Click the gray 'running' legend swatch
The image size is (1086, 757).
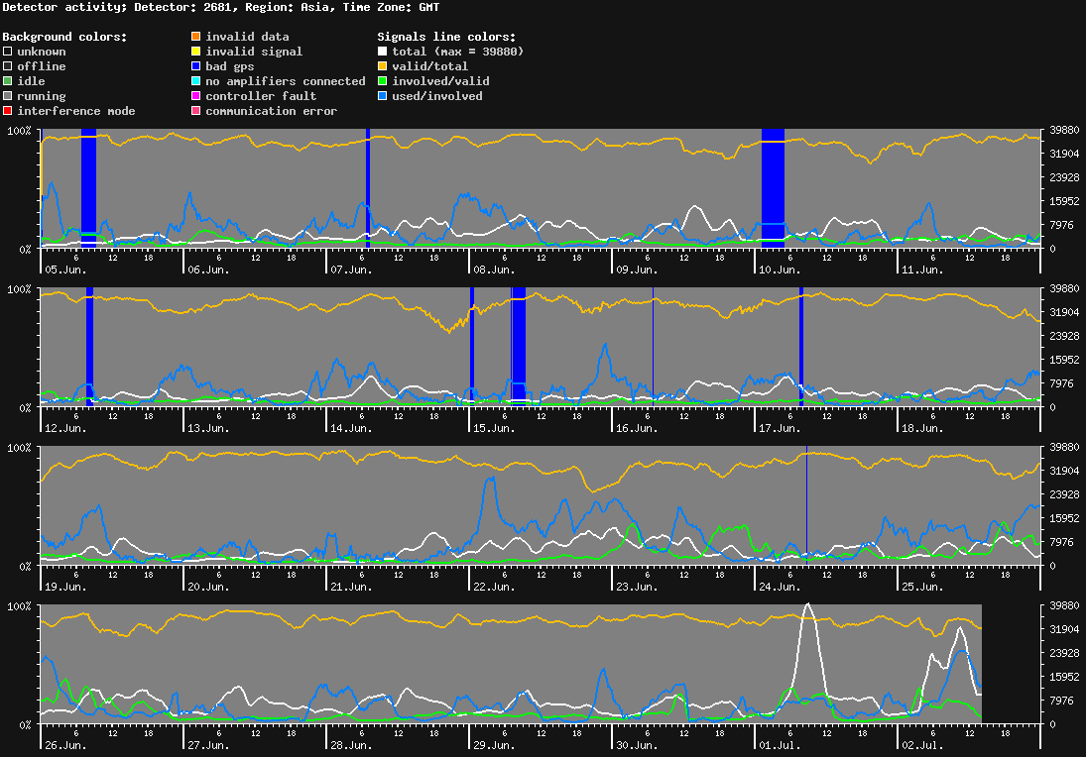tap(8, 96)
